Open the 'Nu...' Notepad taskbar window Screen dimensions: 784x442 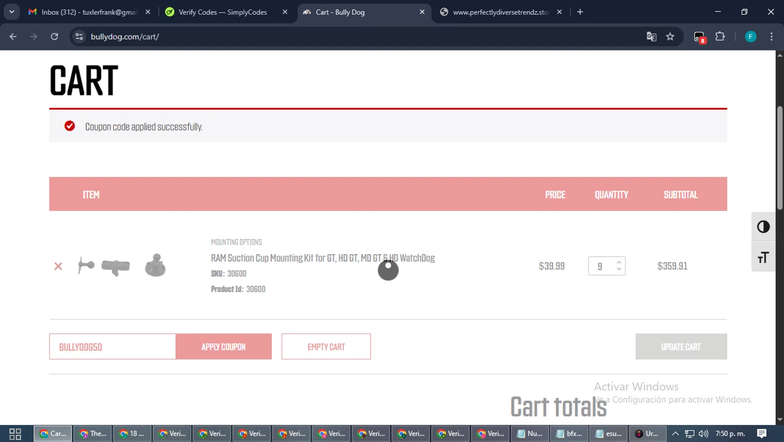tap(530, 434)
